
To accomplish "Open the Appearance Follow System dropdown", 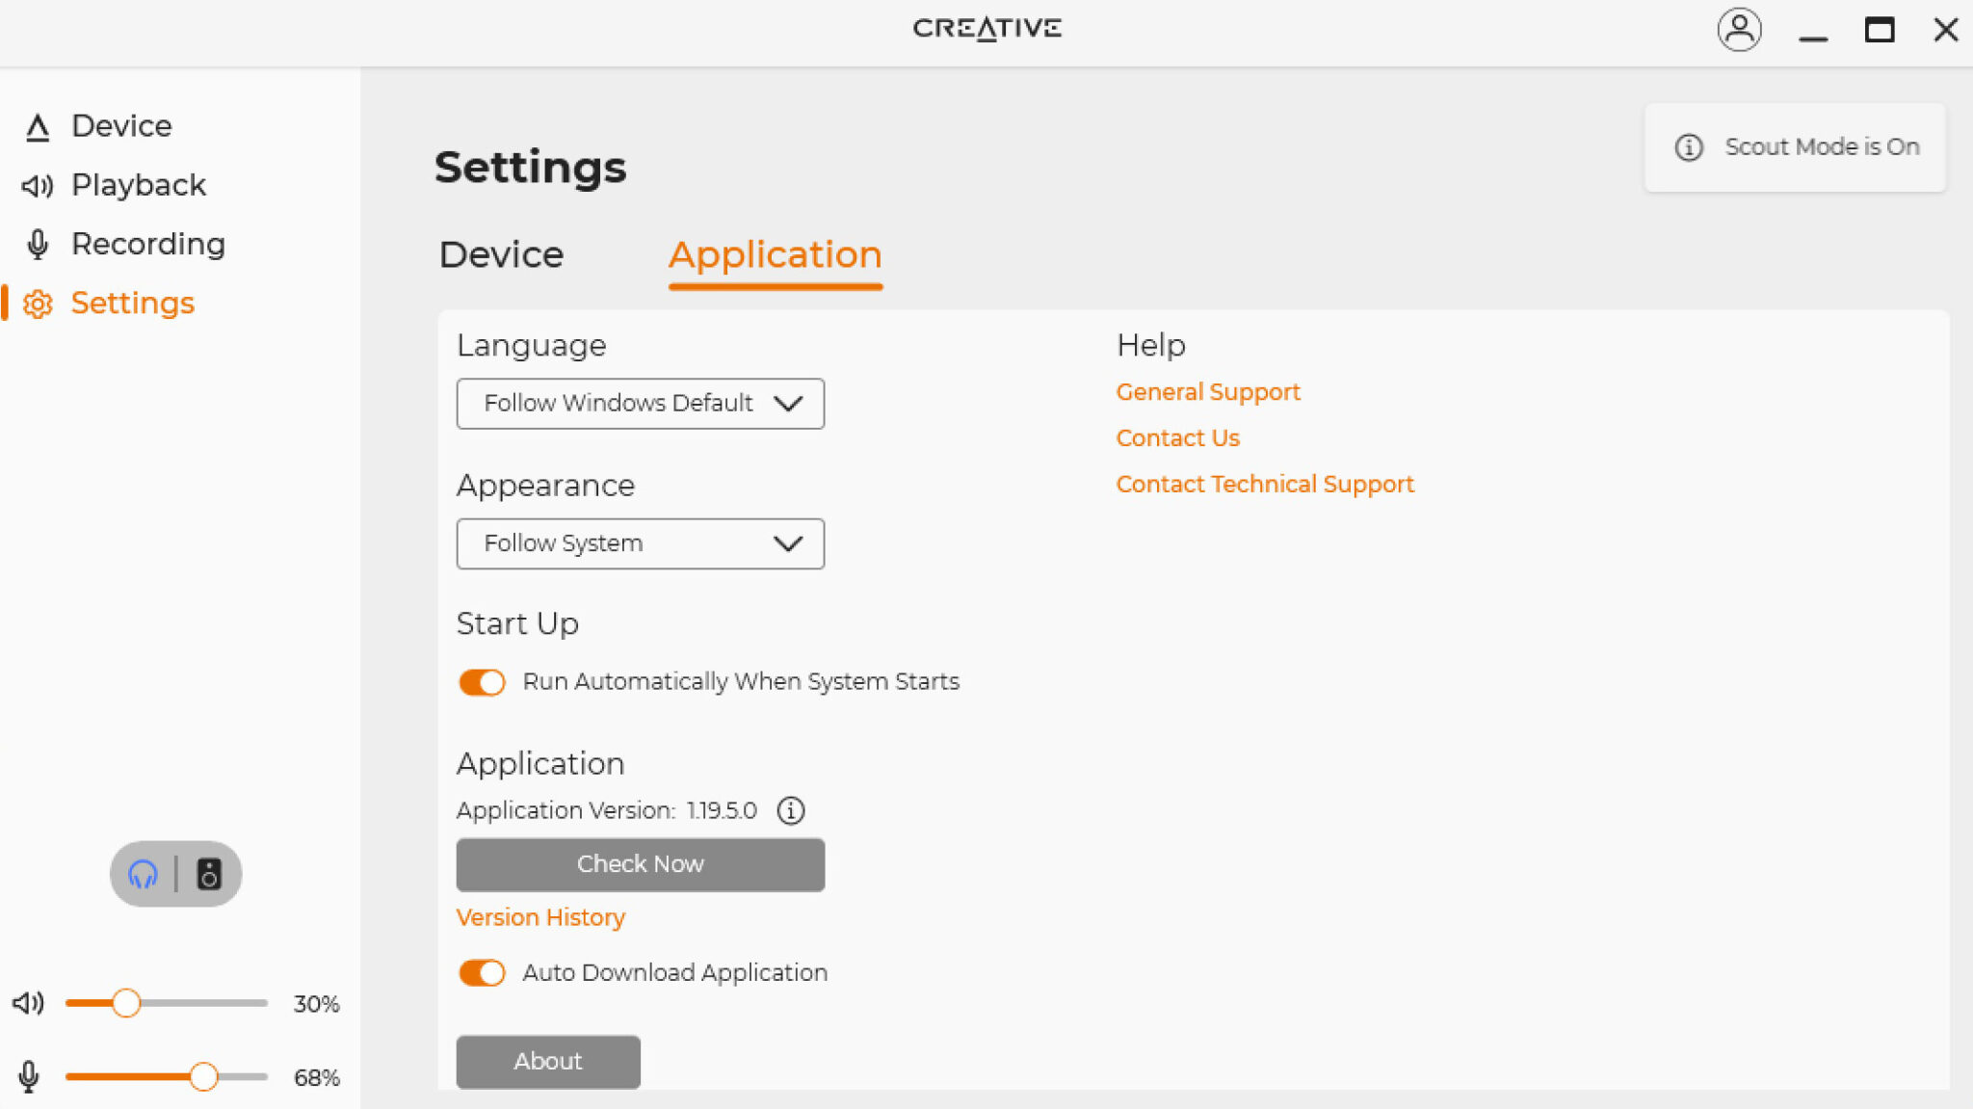I will (x=640, y=543).
